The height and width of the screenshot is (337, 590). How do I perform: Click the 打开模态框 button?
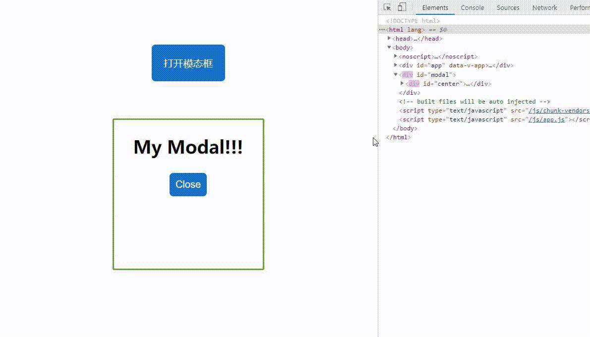[188, 63]
